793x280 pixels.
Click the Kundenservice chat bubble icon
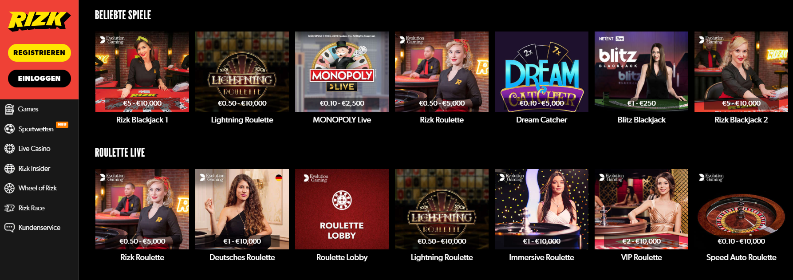click(x=9, y=228)
